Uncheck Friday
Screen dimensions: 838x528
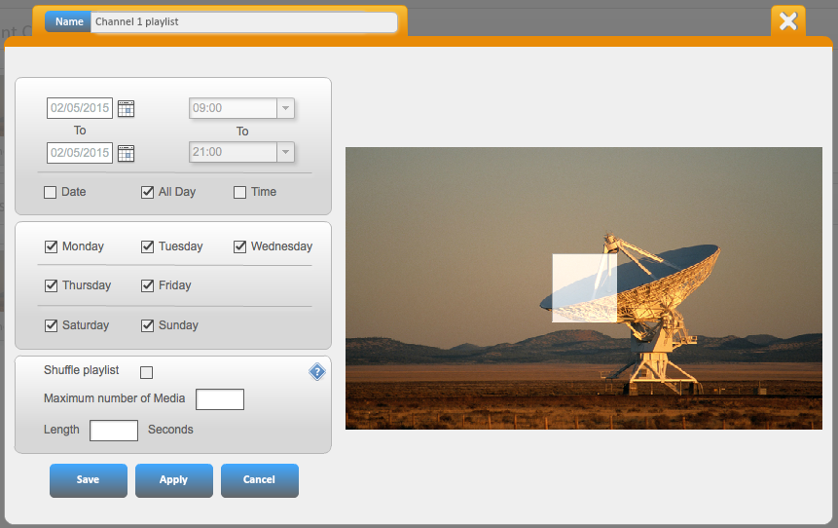148,285
